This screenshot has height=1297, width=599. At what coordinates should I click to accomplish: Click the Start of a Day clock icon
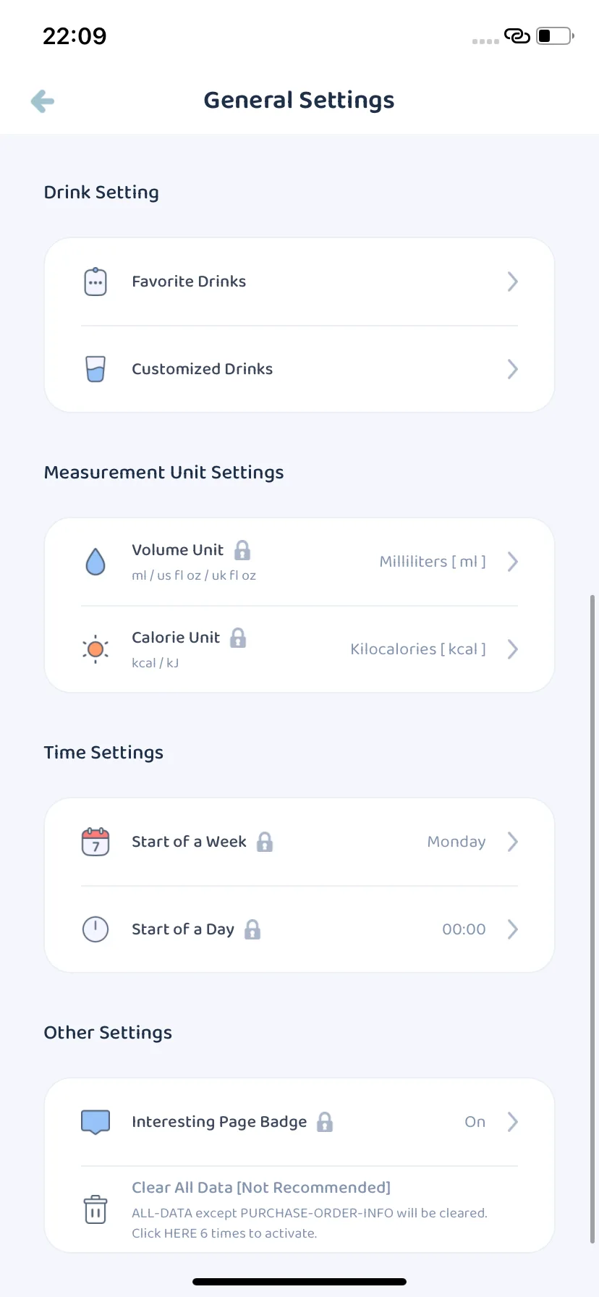coord(95,929)
